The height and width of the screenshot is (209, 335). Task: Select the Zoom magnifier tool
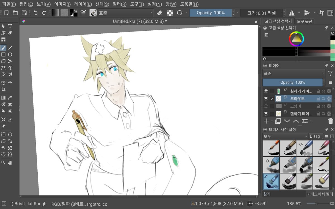click(3, 163)
